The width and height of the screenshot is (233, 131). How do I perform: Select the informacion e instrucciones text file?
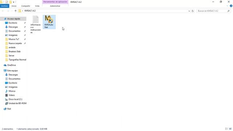pyautogui.click(x=36, y=24)
